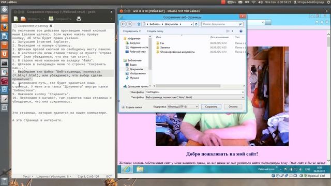Expand the file name dropdown

[x=243, y=92]
